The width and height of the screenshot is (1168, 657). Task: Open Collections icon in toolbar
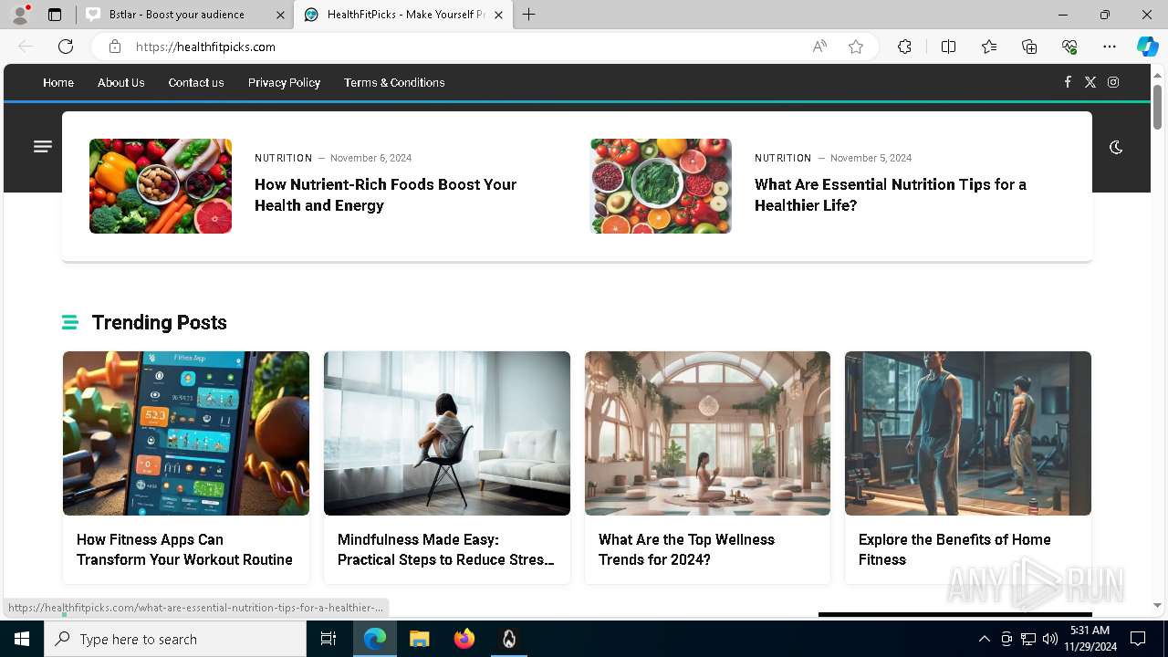tap(1029, 47)
